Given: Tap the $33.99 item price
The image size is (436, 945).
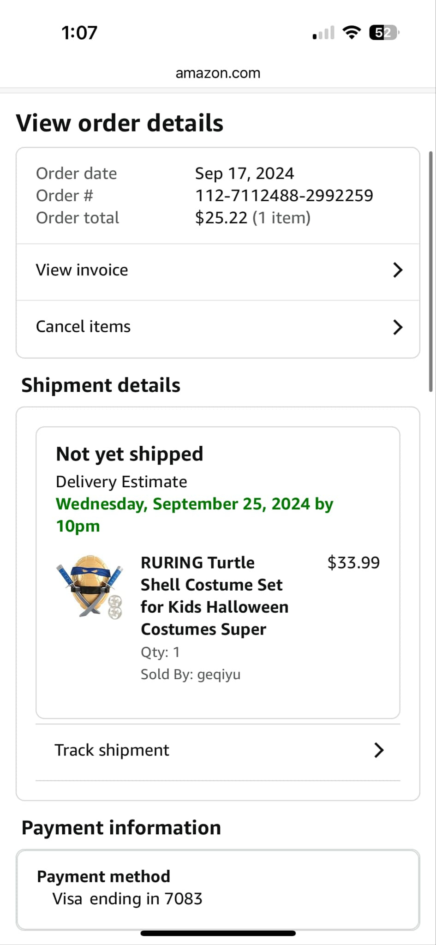Looking at the screenshot, I should [353, 563].
